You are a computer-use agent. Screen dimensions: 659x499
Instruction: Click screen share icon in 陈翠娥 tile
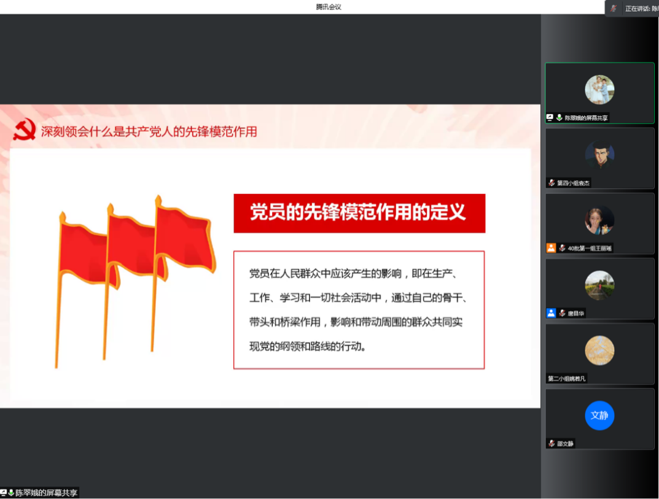point(550,118)
